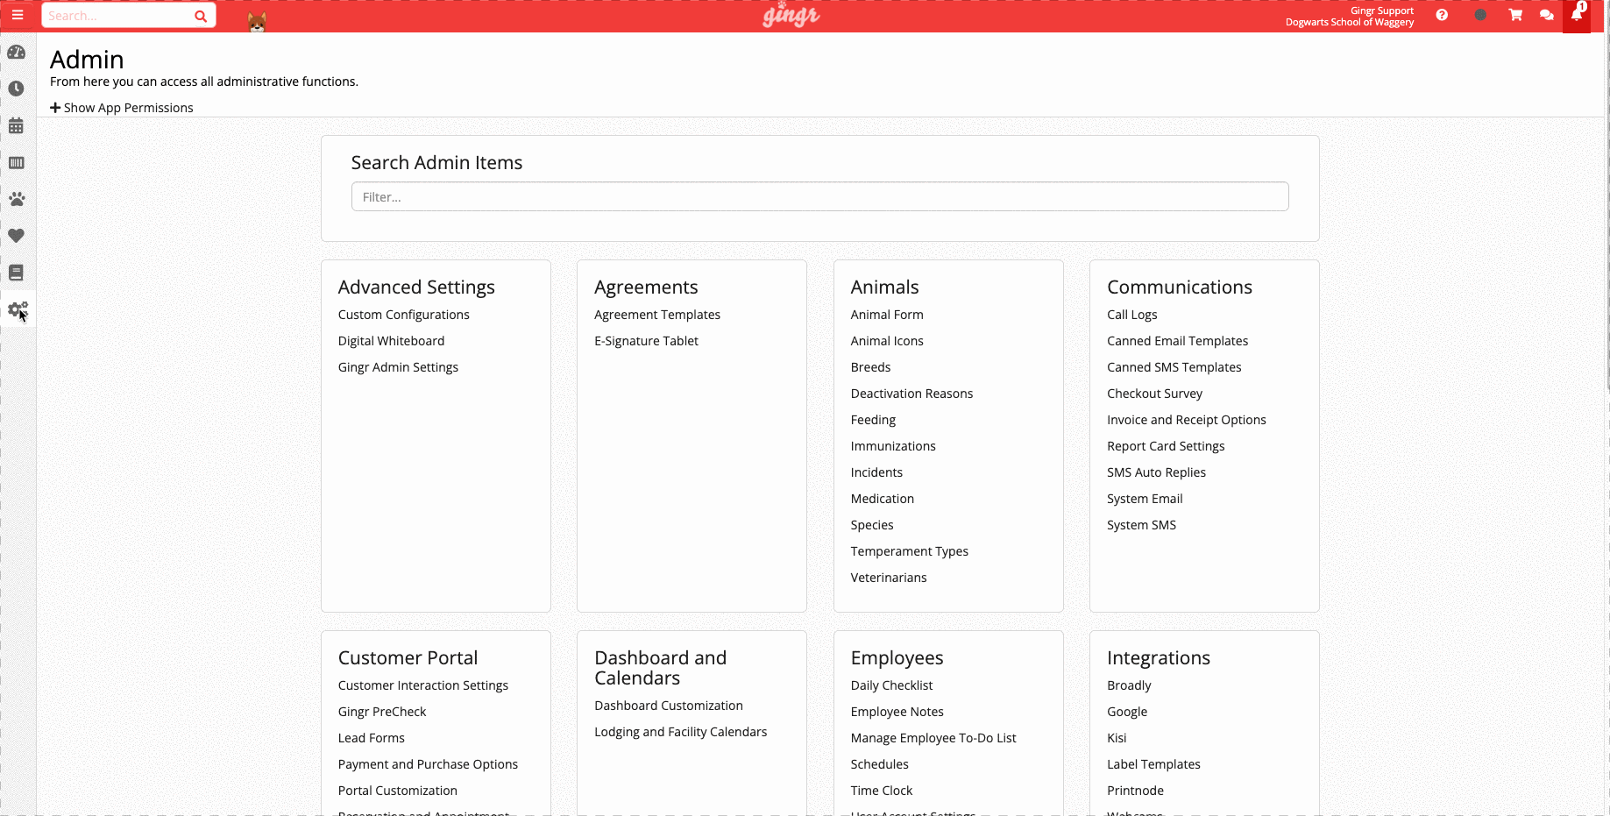Open Portal Customization
Screen dimensions: 1610x816
tap(398, 791)
